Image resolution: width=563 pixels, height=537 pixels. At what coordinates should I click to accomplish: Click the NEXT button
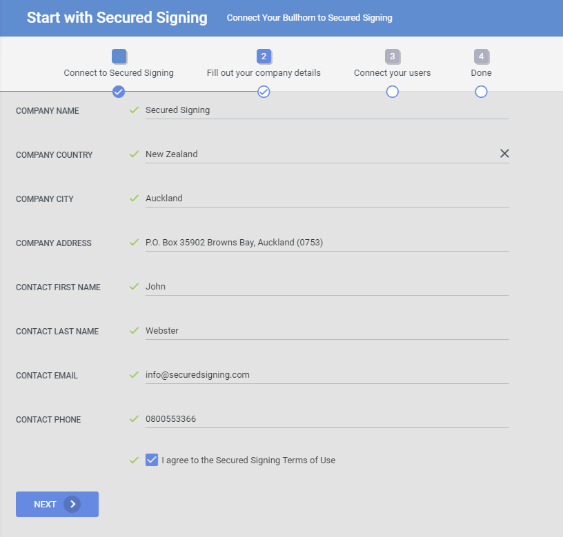pyautogui.click(x=57, y=504)
